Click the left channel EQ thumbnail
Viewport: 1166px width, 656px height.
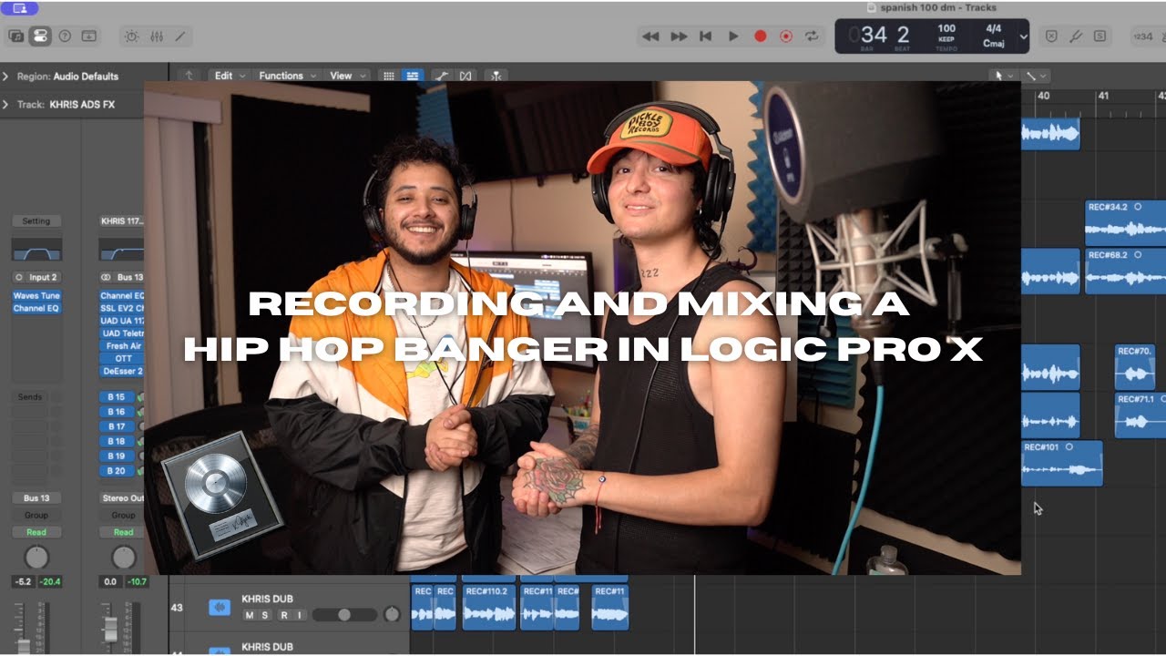click(x=36, y=250)
